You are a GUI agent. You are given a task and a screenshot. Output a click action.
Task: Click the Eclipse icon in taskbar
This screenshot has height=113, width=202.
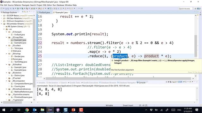[x=50, y=110]
